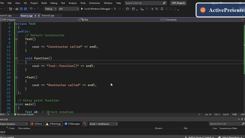Click the Description column header
245x138 pixels.
pyautogui.click(x=24, y=128)
